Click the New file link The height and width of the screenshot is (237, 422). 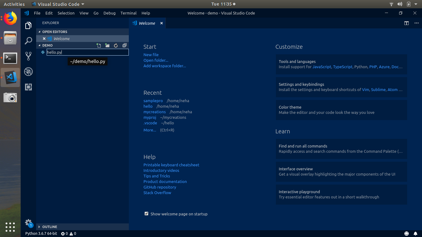[x=151, y=55]
